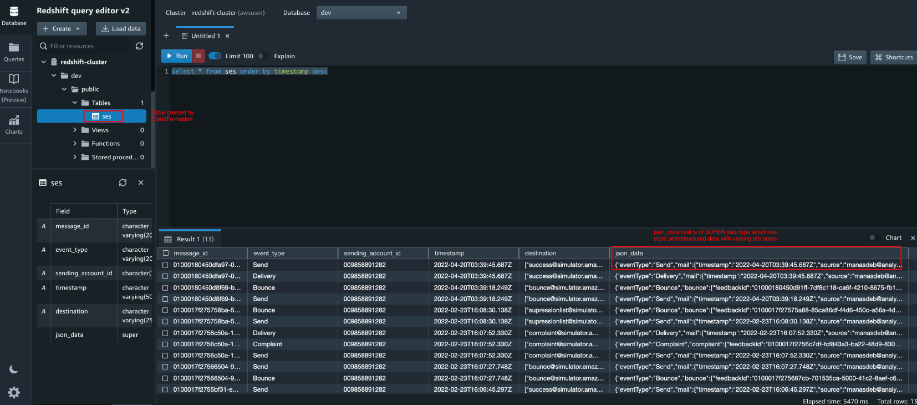
Task: Check the Complaint event row
Action: coord(165,344)
